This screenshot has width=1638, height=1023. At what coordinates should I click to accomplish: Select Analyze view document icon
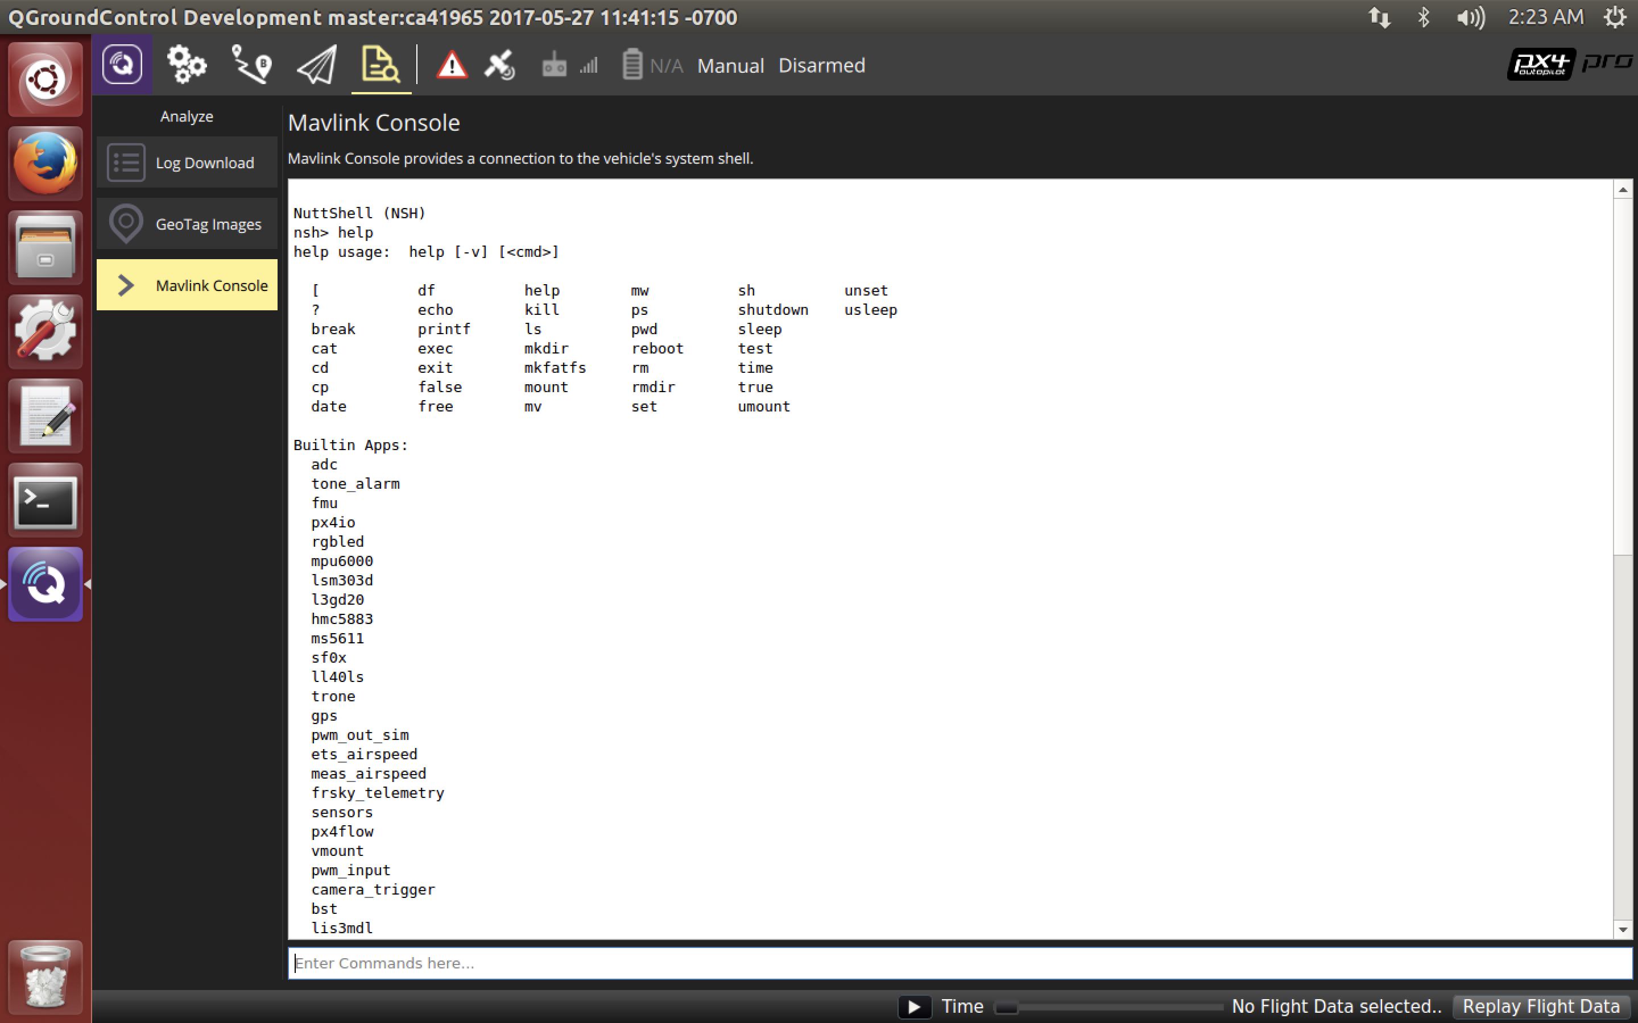(380, 65)
